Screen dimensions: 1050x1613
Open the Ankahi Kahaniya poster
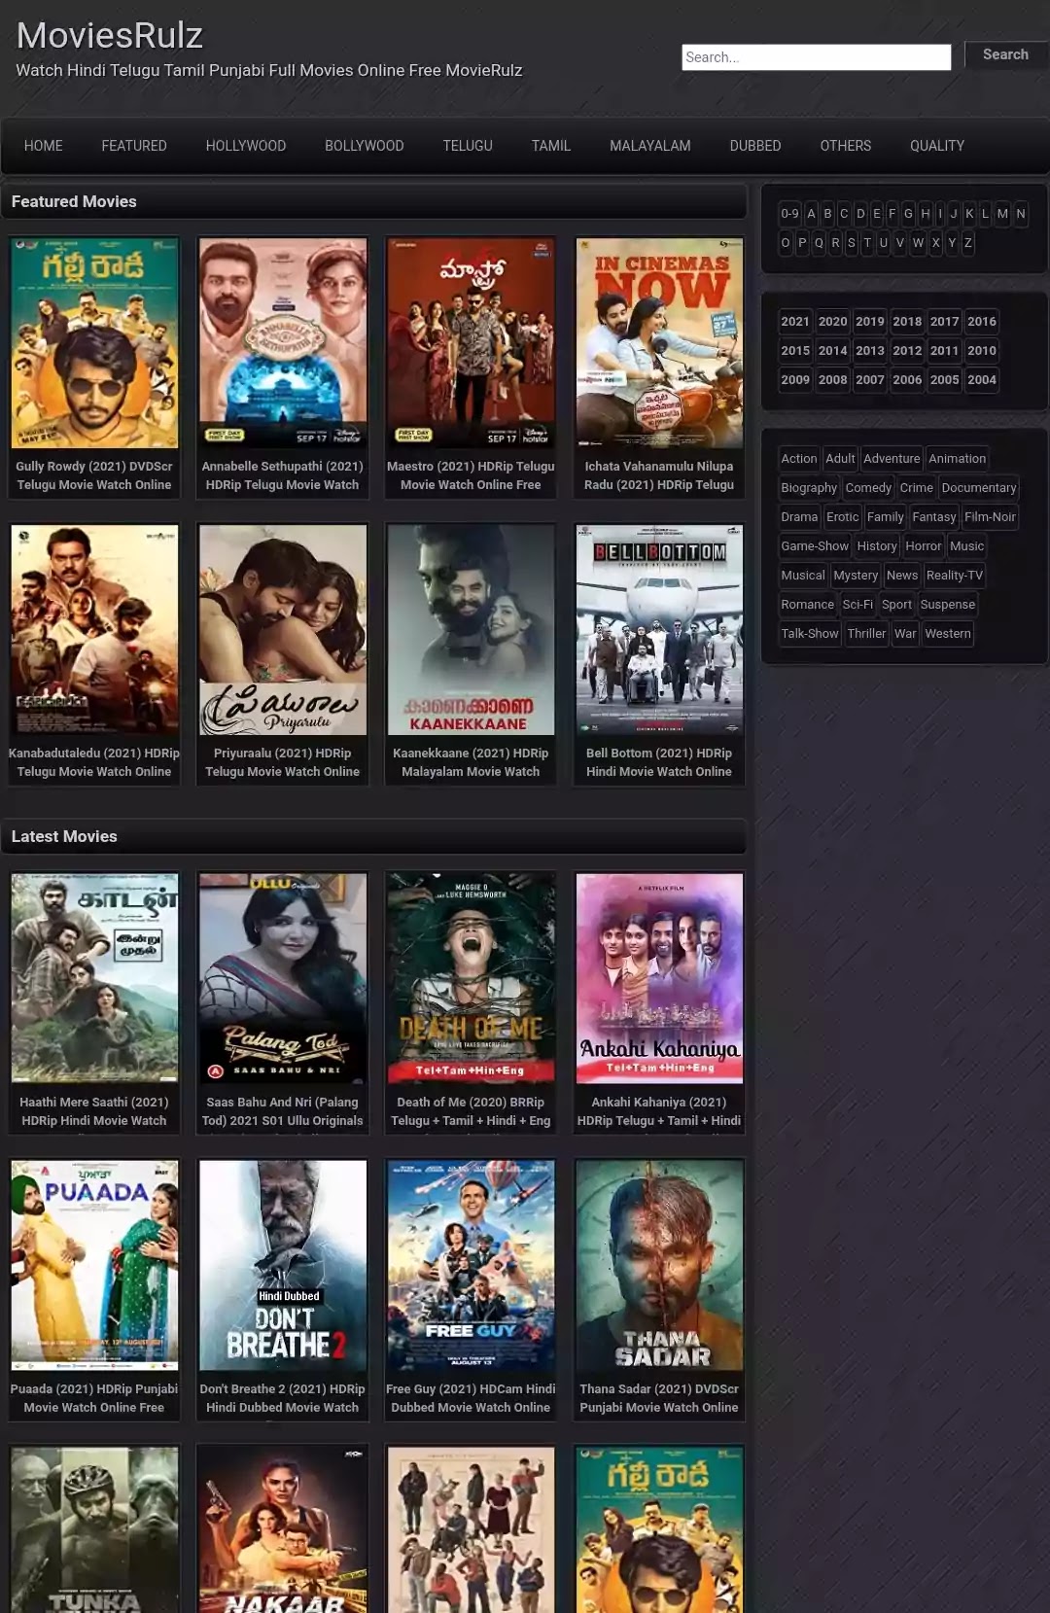pyautogui.click(x=659, y=978)
